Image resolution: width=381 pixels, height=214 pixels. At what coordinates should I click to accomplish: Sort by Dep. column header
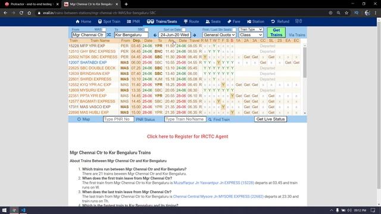(137, 40)
